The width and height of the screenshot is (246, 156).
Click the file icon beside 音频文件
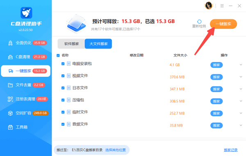click(x=69, y=124)
